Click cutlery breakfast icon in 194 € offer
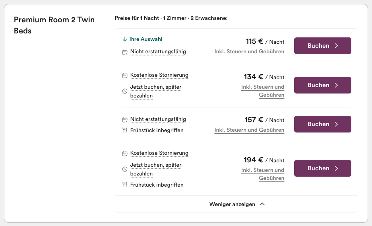Screen dimensions: 372x226 (x=125, y=185)
